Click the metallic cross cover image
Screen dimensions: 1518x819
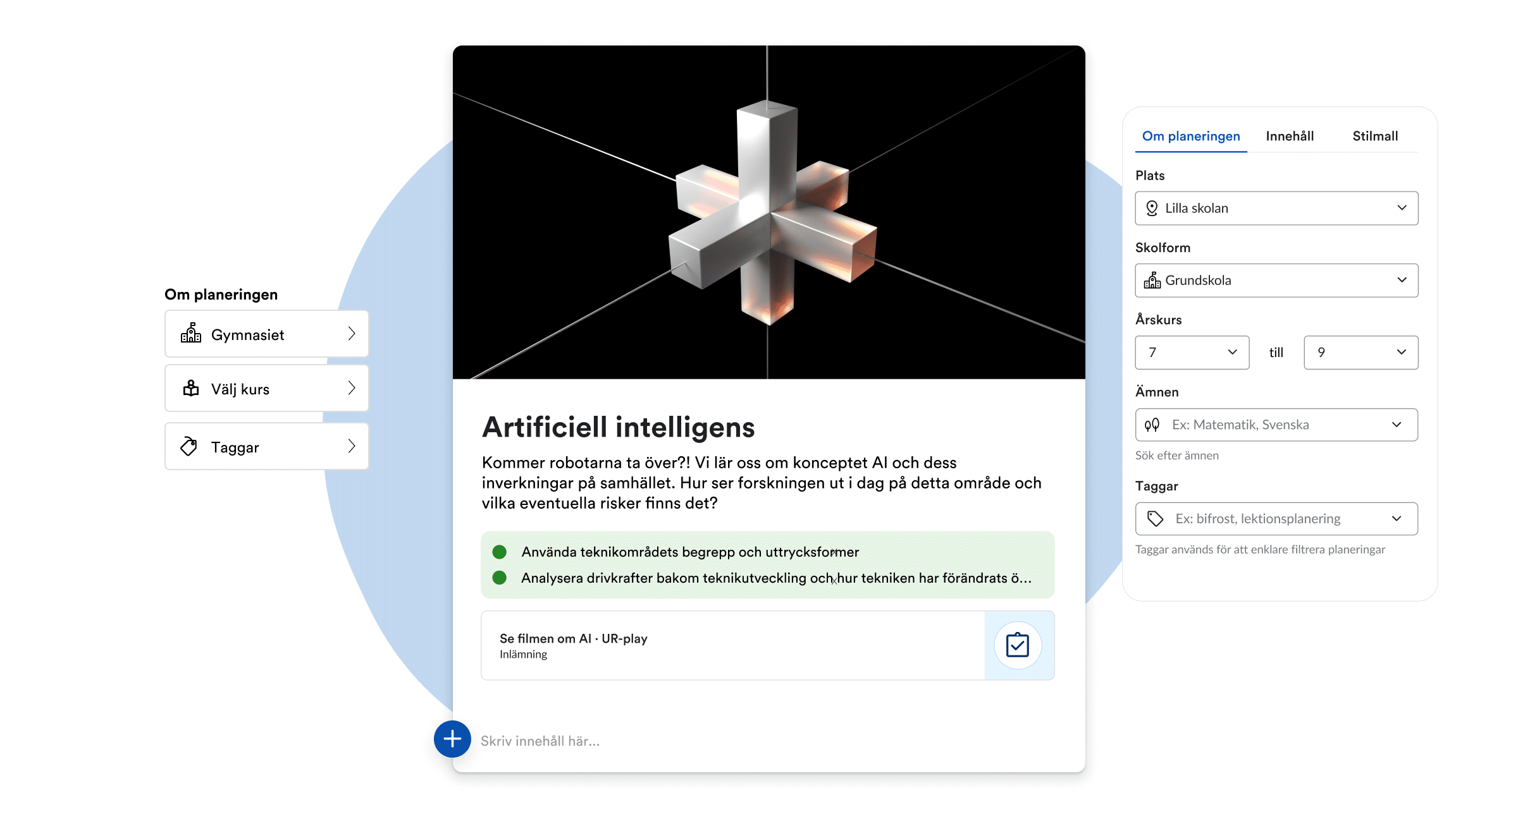768,212
